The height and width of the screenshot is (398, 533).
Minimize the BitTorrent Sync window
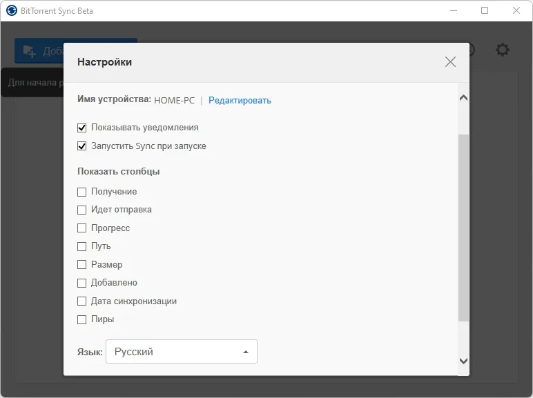pos(454,10)
